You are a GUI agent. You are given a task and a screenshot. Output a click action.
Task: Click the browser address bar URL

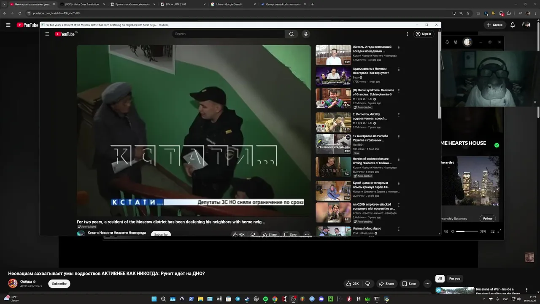tap(56, 14)
